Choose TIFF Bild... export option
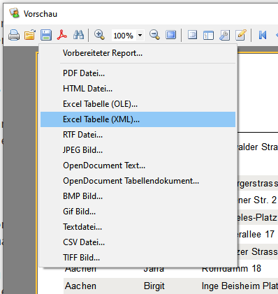This screenshot has width=278, height=294. click(138, 258)
